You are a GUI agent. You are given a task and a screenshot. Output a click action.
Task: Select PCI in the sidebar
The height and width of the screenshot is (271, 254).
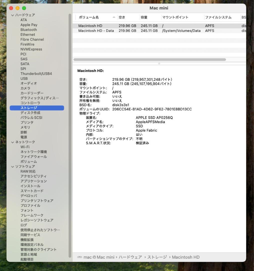coord(23,54)
